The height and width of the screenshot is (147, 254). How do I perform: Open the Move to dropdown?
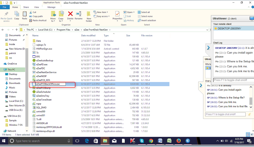point(53,20)
